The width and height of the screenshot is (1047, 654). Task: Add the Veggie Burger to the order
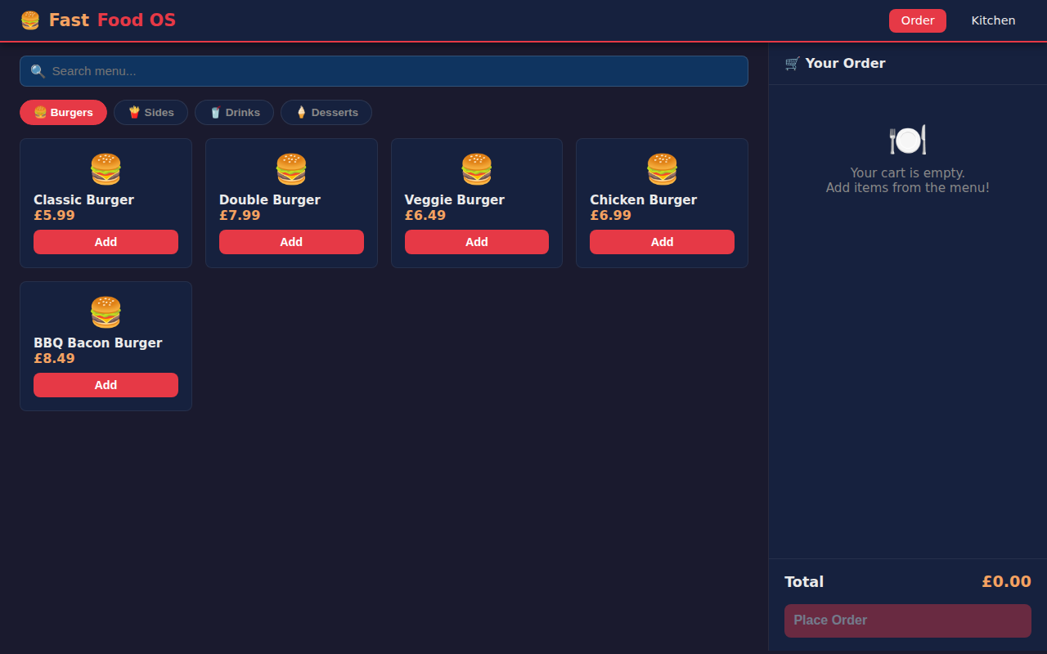click(x=477, y=241)
